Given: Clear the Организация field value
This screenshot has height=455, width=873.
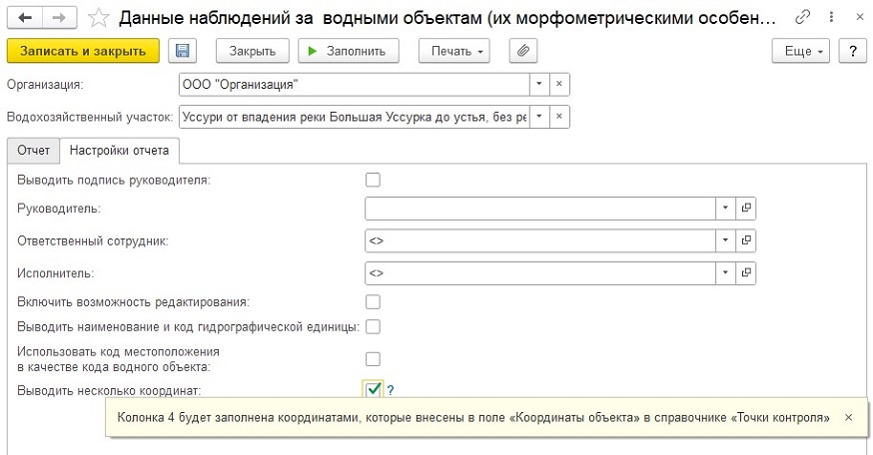Looking at the screenshot, I should tap(559, 85).
